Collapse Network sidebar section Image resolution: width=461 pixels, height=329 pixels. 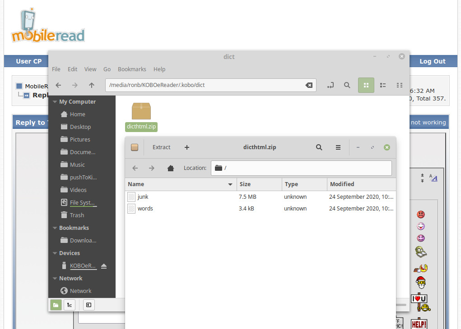(x=55, y=279)
